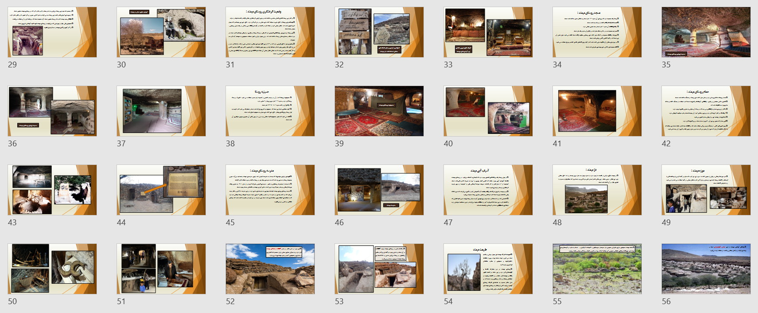Click slide 32 showing wooden signboards

[379, 32]
